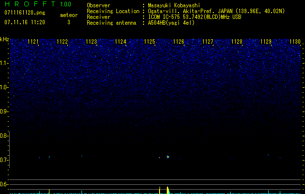Click the tallest yellow power spike after 1125
Image resolution: width=305 pixels, height=194 pixels.
click(167, 190)
